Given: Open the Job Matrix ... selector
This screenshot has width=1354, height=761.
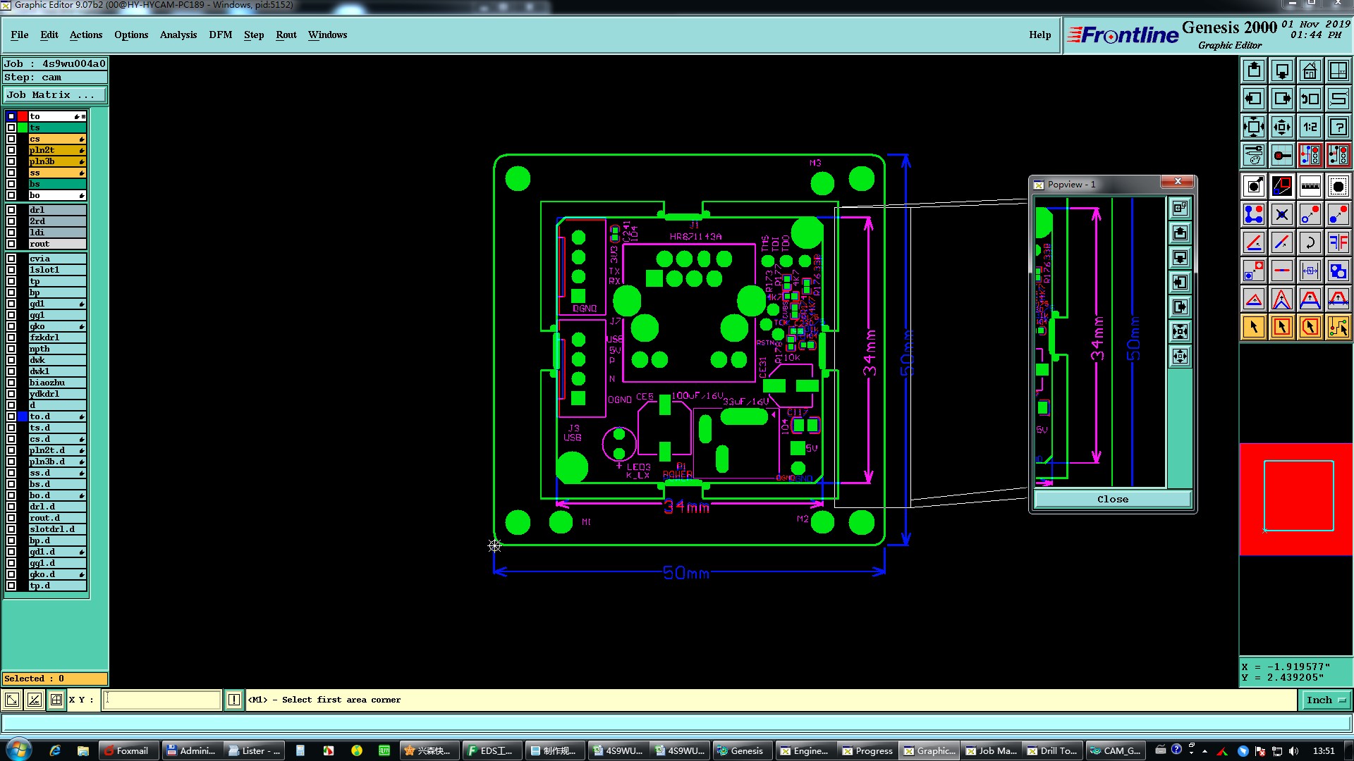Looking at the screenshot, I should click(x=55, y=94).
